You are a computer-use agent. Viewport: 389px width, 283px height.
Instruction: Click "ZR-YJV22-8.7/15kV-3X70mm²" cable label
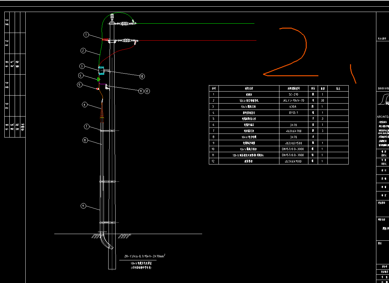(145, 256)
